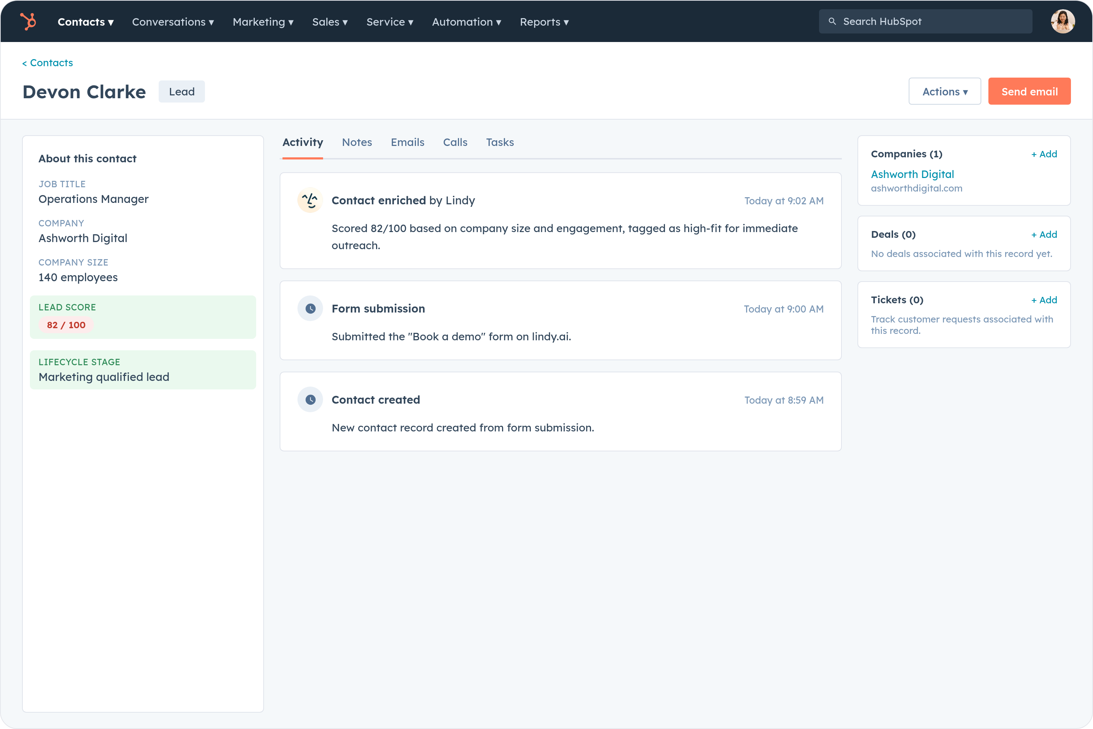This screenshot has height=729, width=1093.
Task: Click the "Track customer requests" ticket text
Action: point(962,325)
